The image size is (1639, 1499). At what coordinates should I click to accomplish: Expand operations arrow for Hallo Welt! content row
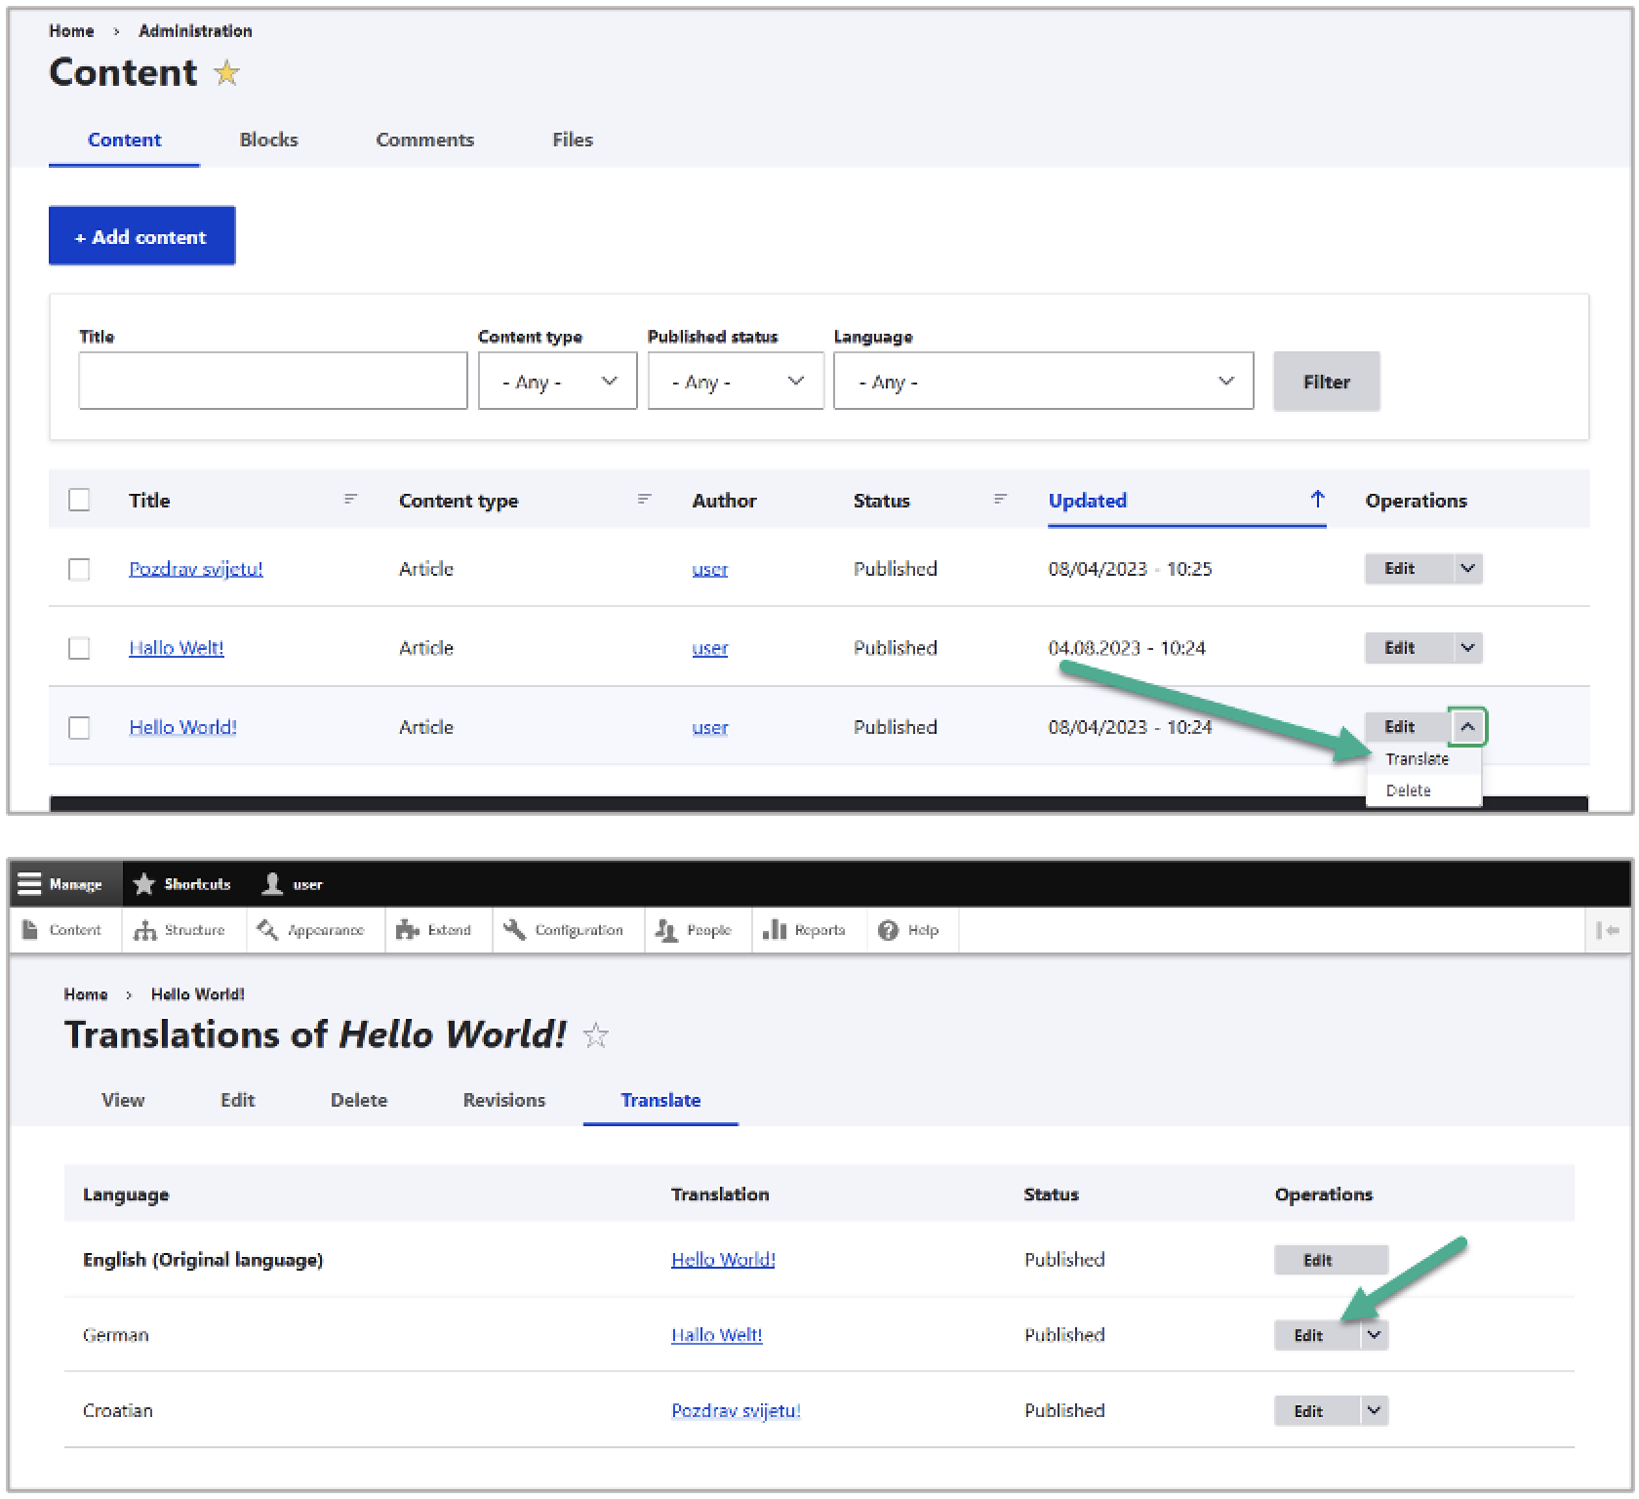point(1467,647)
